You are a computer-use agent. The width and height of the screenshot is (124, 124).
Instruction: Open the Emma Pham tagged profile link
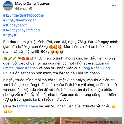(27, 106)
